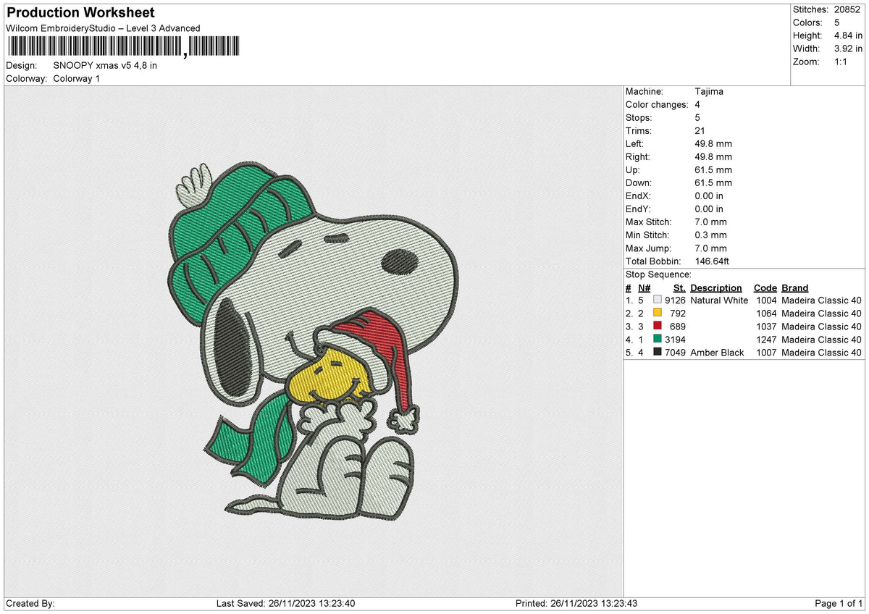Select the Wilcom EmbroideryStudio Level 3 Advanced text

click(103, 28)
